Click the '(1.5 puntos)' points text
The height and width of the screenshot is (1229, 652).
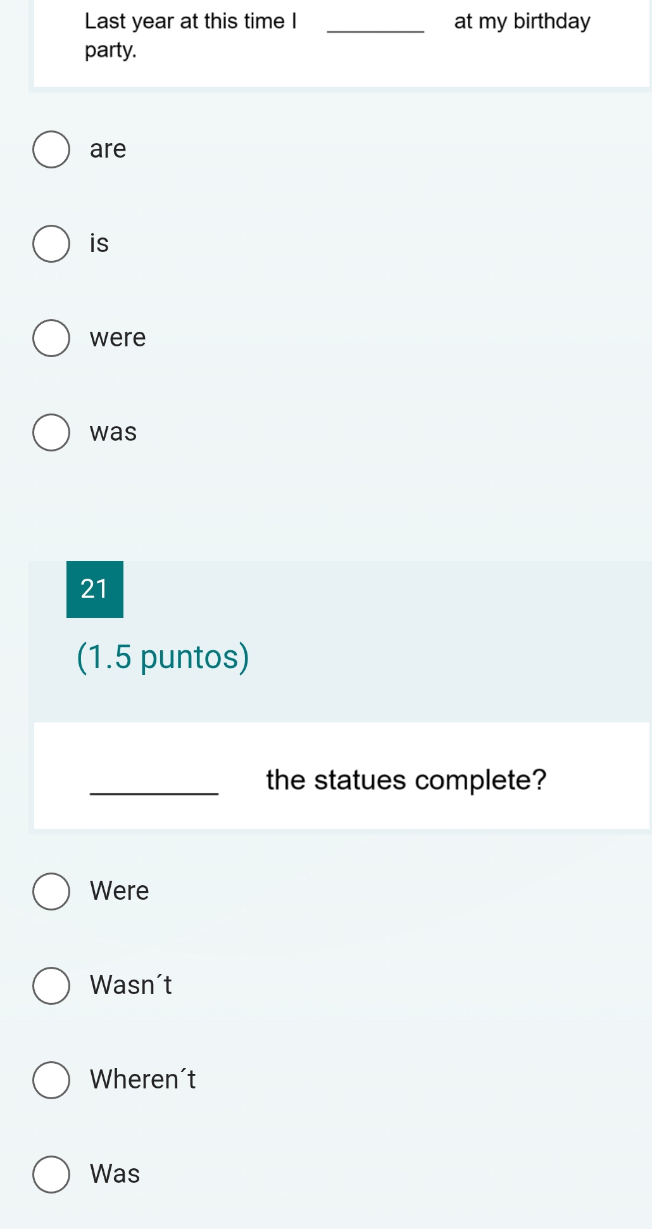[163, 657]
